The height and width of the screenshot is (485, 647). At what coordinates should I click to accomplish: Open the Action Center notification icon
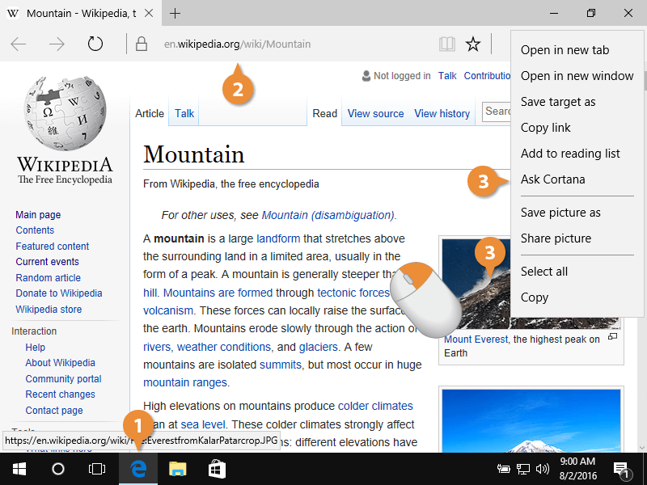(622, 469)
